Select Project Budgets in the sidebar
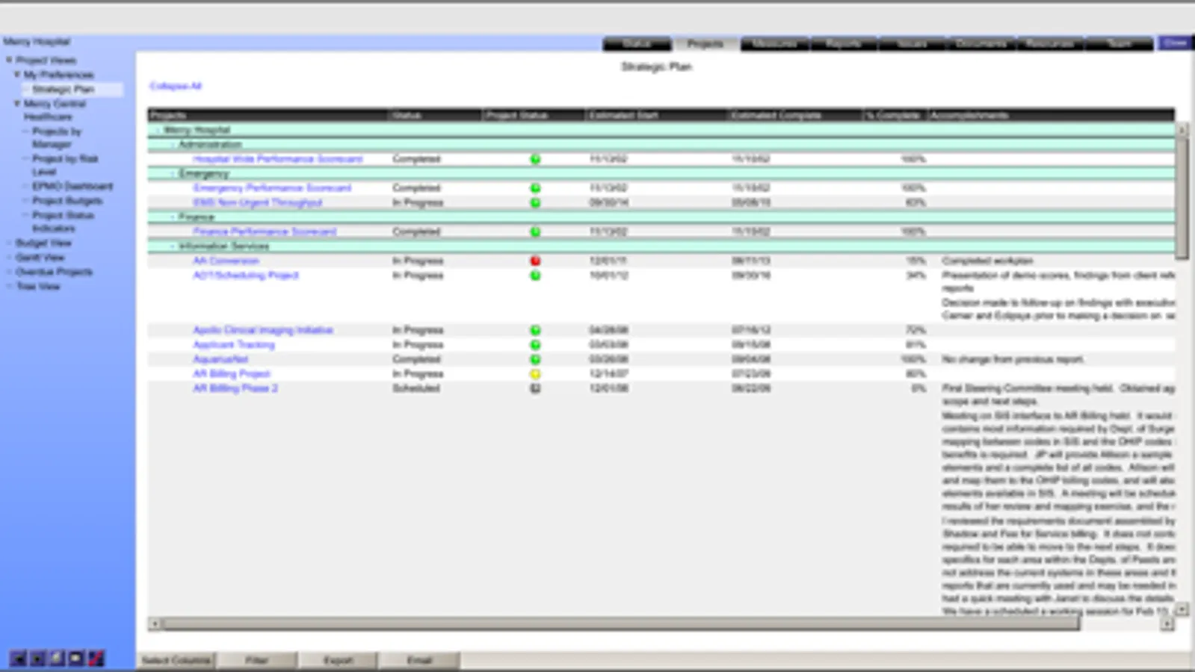The image size is (1195, 672). point(67,201)
